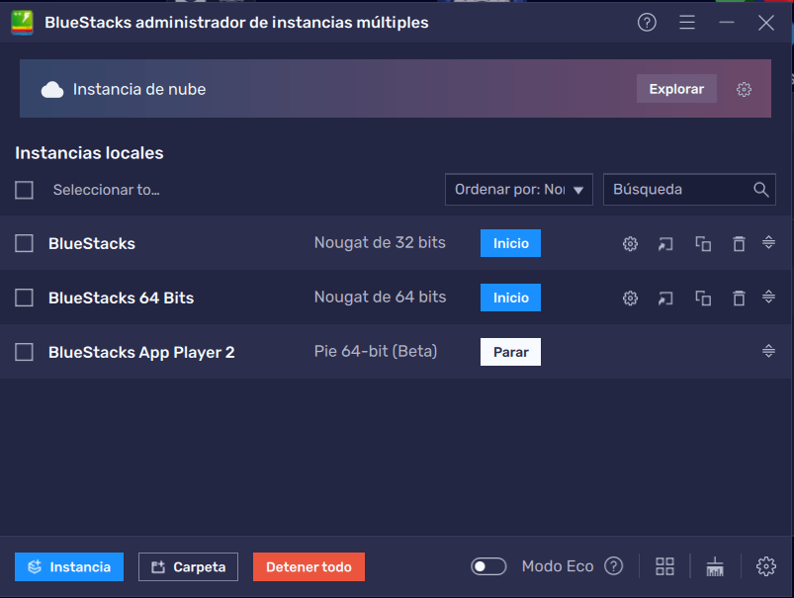Click reorder handle on App Player 2 row

[x=768, y=351]
